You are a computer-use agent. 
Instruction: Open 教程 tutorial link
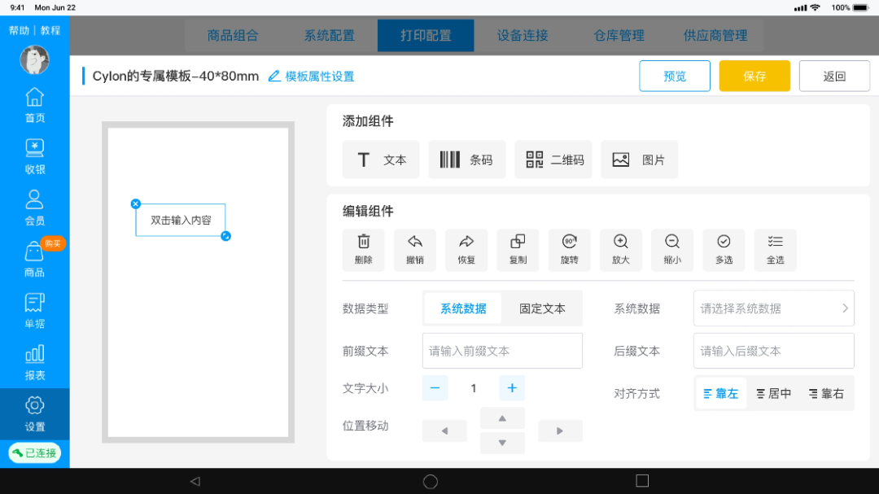pyautogui.click(x=50, y=30)
